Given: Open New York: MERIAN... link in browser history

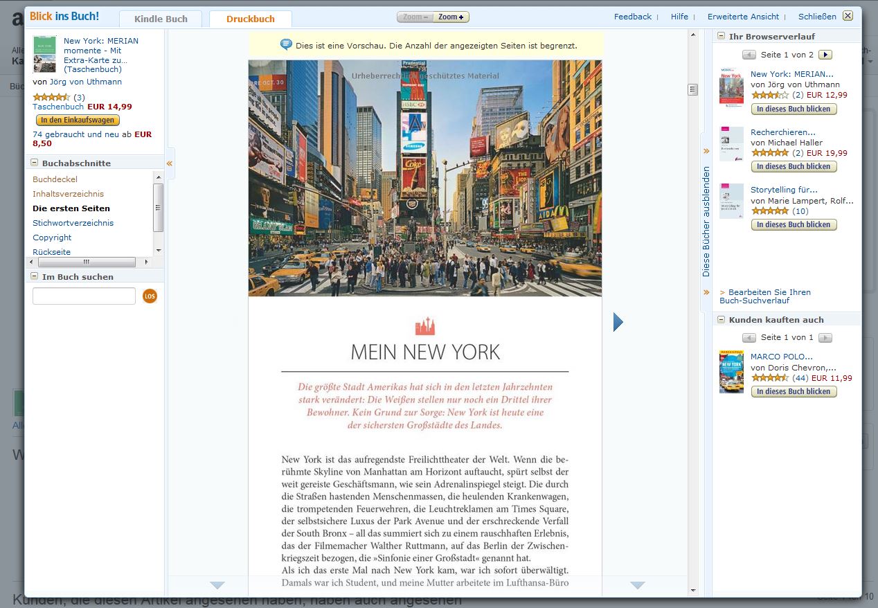Looking at the screenshot, I should click(792, 74).
